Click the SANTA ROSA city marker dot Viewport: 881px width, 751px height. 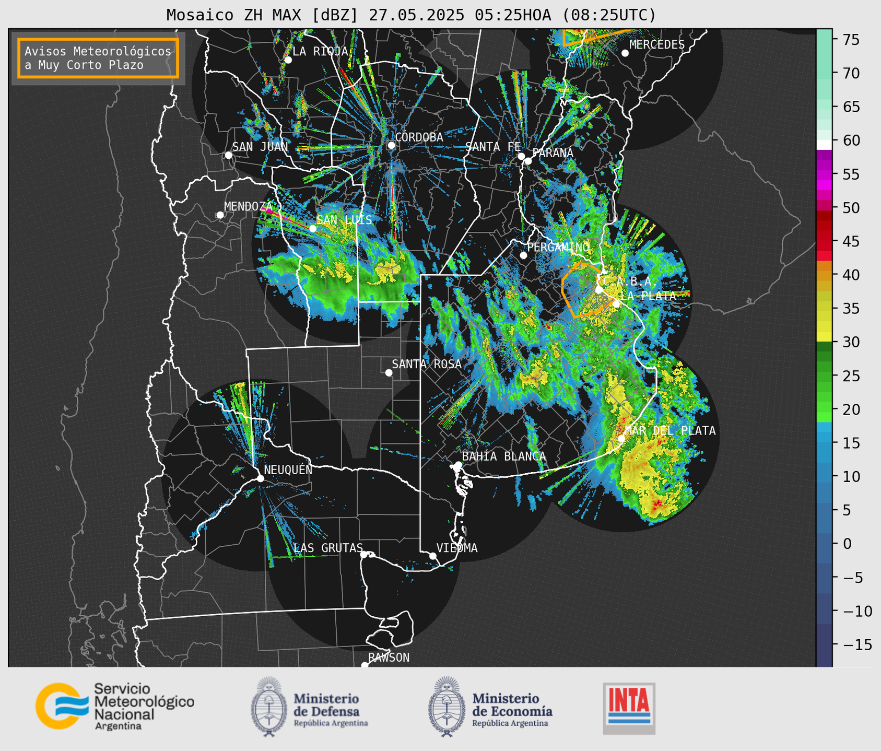(389, 372)
